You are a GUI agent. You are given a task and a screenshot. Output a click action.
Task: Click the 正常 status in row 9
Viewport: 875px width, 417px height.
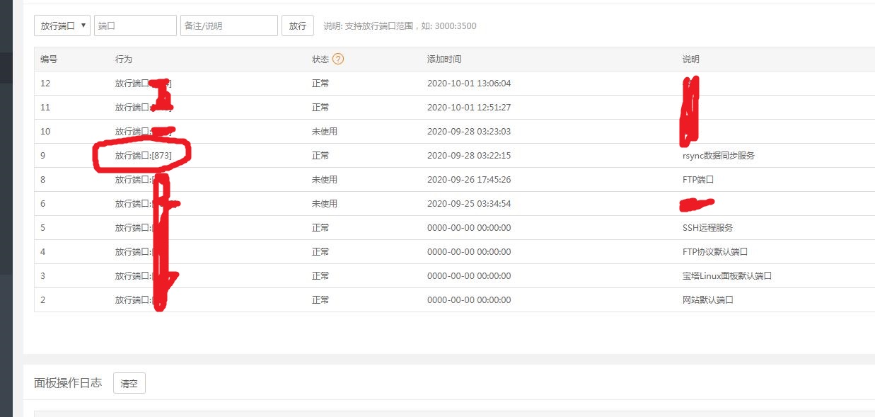point(320,155)
